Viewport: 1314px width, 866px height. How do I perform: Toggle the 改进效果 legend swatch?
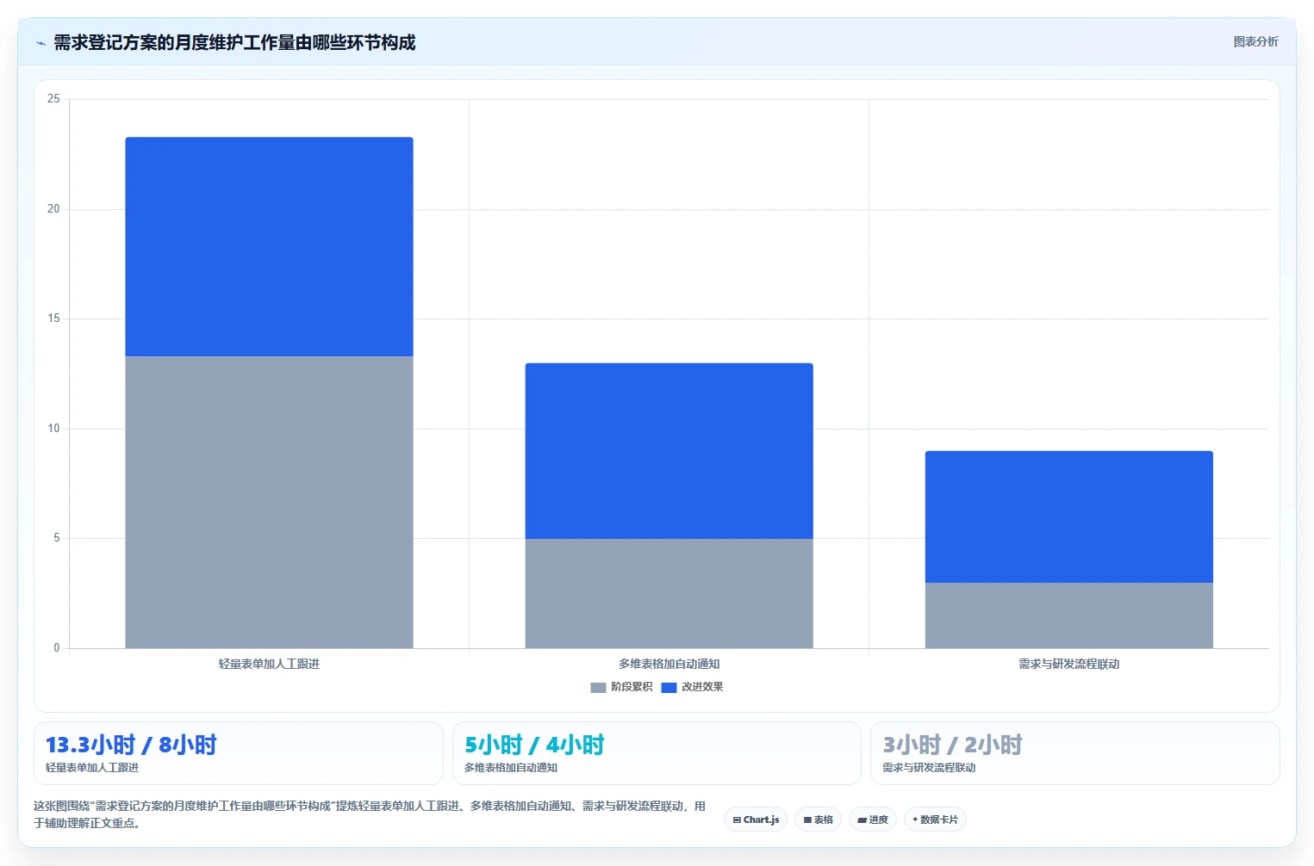click(x=669, y=687)
